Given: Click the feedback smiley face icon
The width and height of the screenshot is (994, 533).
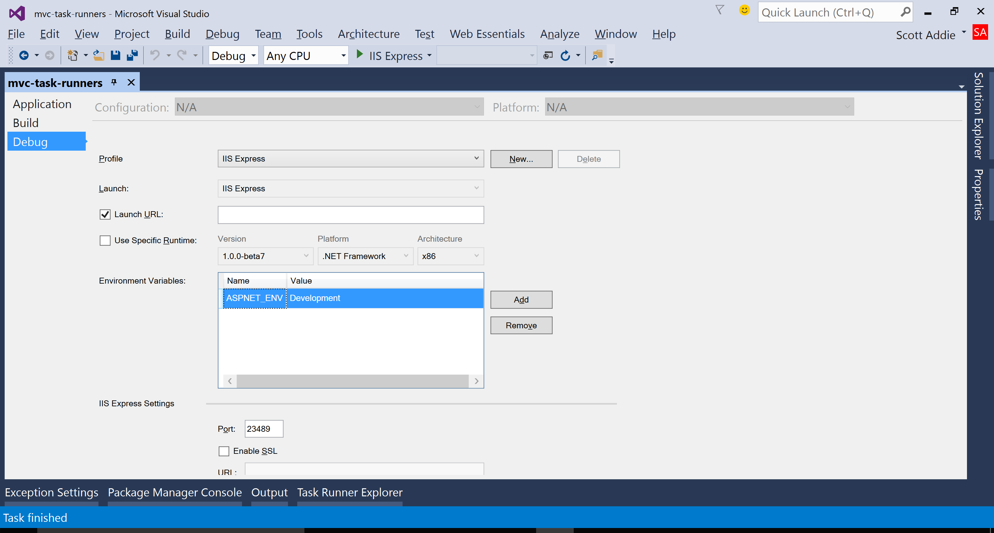Looking at the screenshot, I should click(x=744, y=11).
